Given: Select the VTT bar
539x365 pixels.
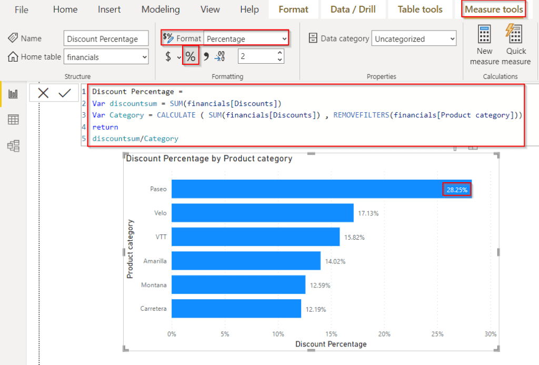Looking at the screenshot, I should [256, 236].
